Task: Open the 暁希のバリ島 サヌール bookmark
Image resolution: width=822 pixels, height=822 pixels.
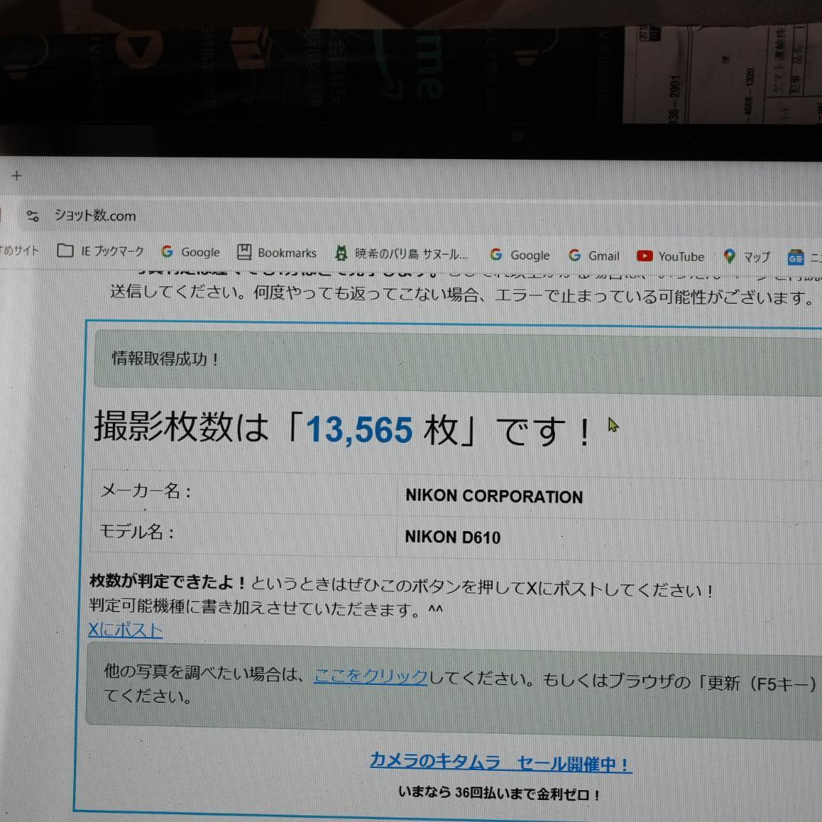Action: (401, 254)
